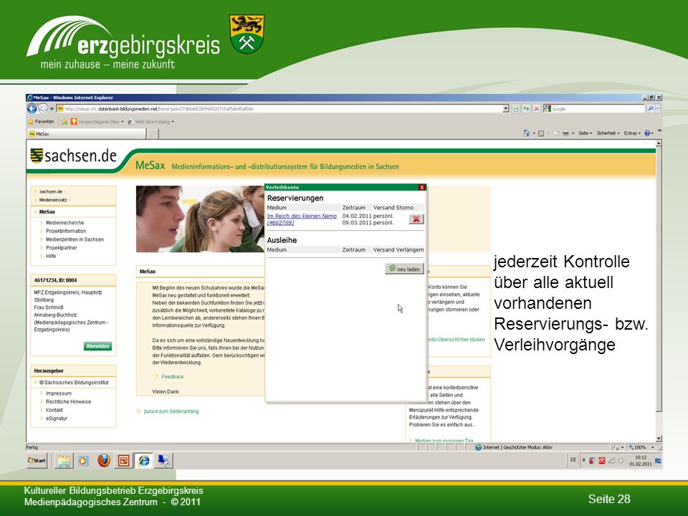Image resolution: width=688 pixels, height=516 pixels.
Task: Open the Extras menu
Action: tap(632, 133)
